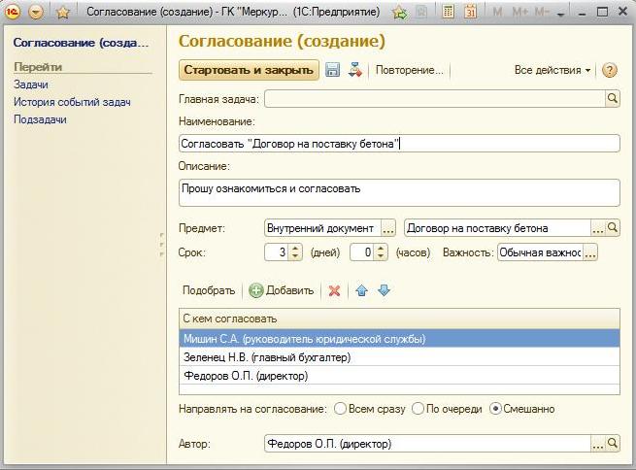Viewport: 636px width, 470px height.
Task: Click the Автор field Федоров О.П.
Action: (428, 443)
